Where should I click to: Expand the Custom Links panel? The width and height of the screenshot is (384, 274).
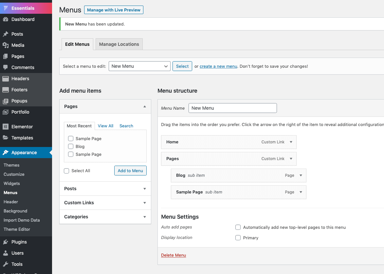click(x=105, y=203)
